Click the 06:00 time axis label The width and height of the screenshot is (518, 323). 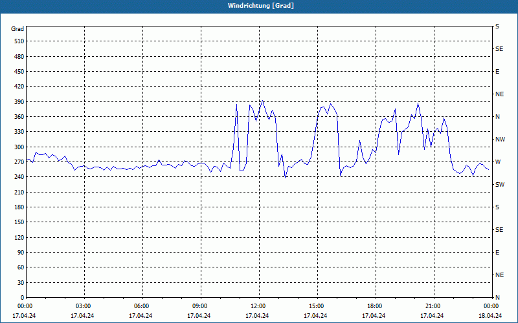click(142, 306)
